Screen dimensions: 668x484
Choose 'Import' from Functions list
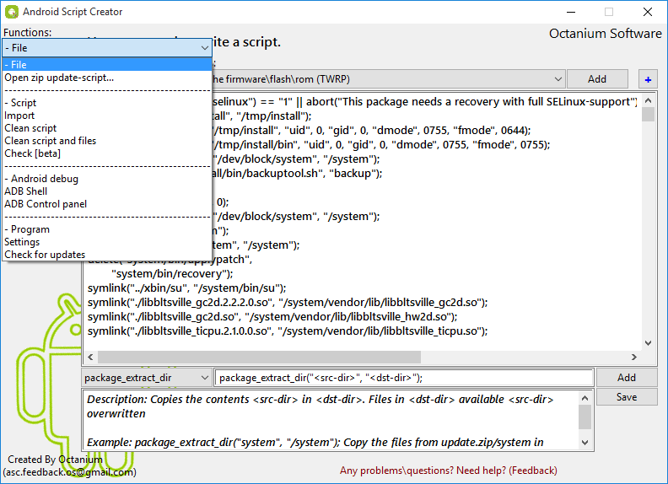[19, 116]
